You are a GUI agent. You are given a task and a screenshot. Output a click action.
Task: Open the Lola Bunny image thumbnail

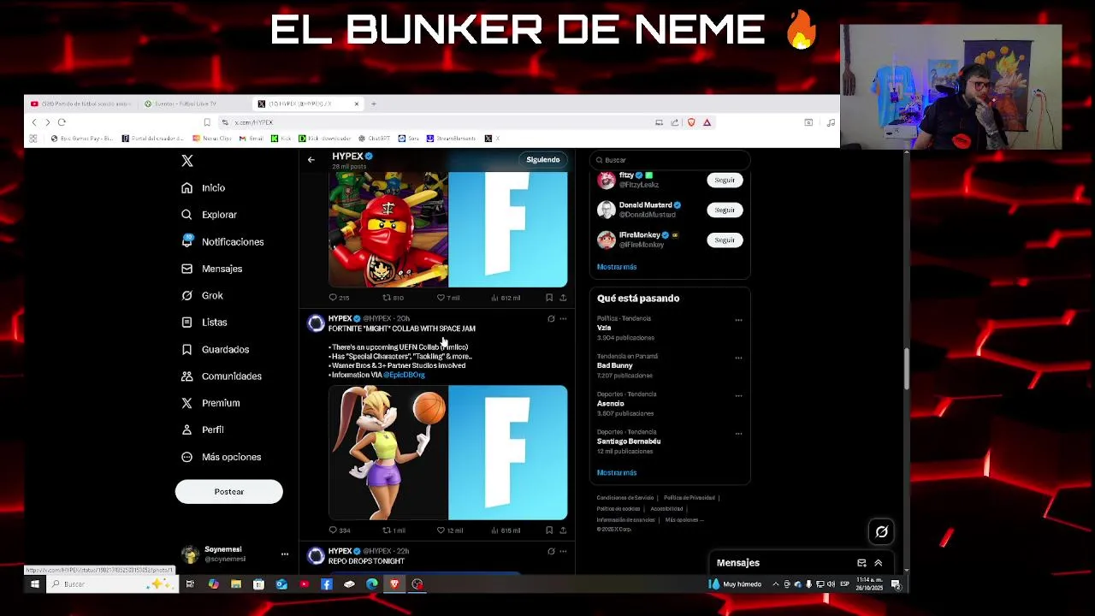[x=388, y=453]
